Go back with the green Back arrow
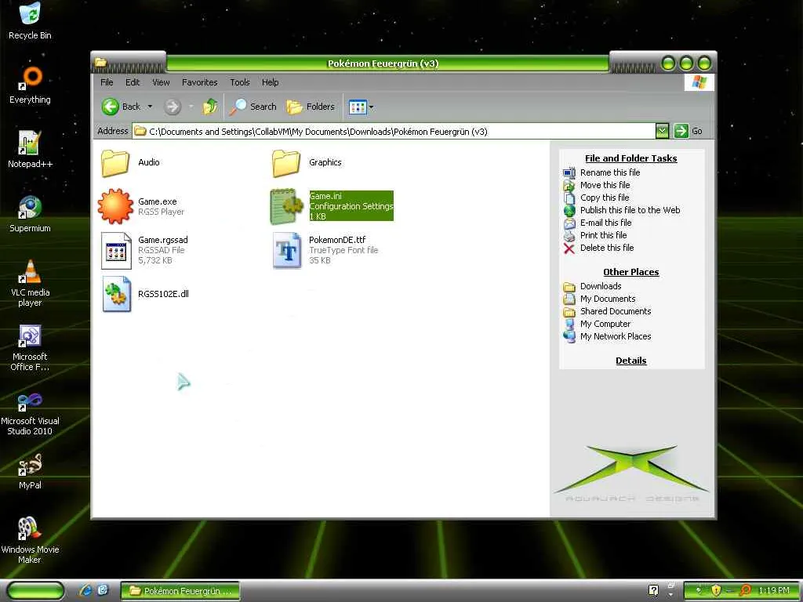The width and height of the screenshot is (803, 602). [110, 107]
